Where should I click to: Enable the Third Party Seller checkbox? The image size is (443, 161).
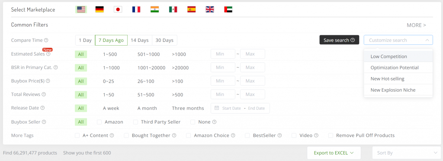point(135,122)
